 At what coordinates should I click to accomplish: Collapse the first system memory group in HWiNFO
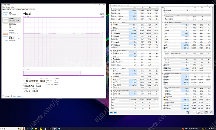tap(110, 9)
